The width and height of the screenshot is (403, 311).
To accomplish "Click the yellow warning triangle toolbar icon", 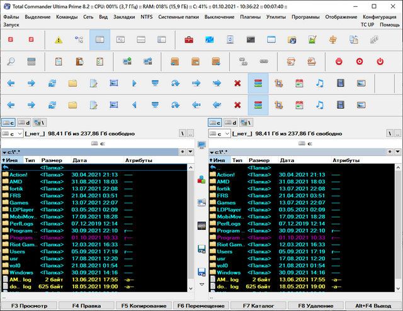I will tap(59, 40).
